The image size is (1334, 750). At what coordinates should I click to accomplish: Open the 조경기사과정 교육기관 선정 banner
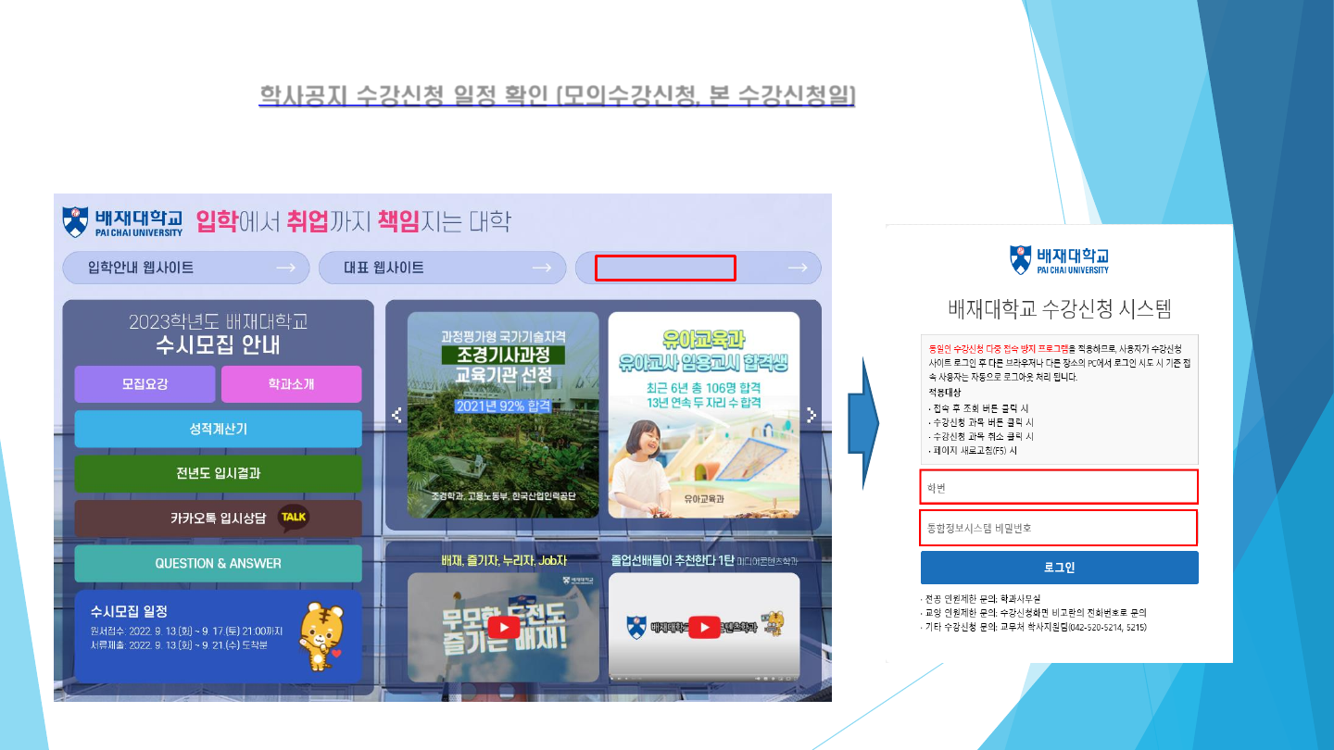[x=503, y=415]
